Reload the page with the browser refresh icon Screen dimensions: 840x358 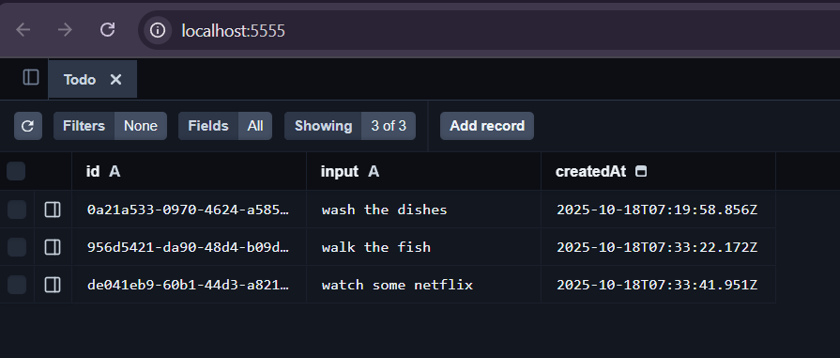pyautogui.click(x=108, y=29)
